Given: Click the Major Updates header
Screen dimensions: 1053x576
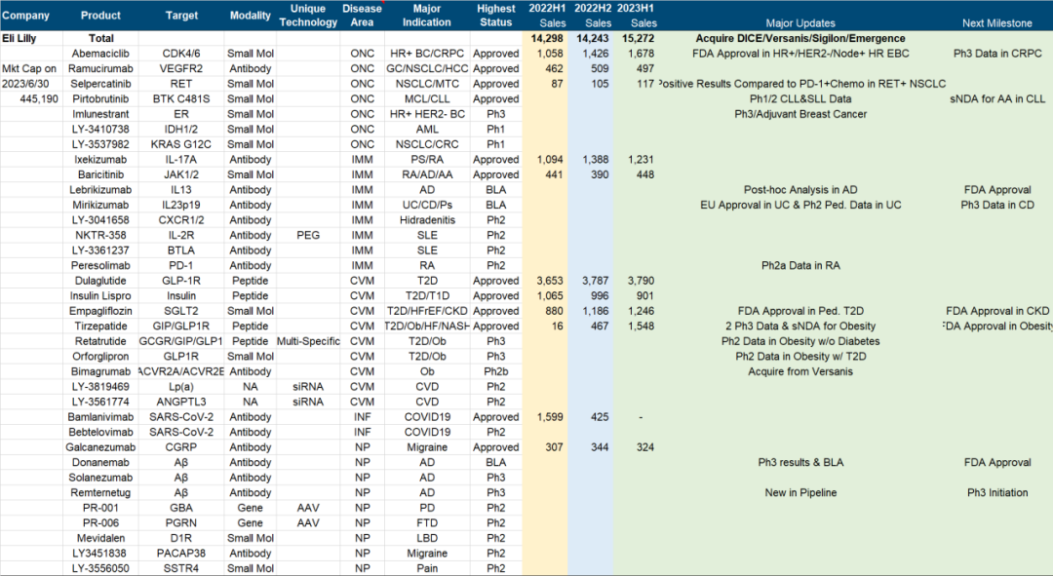Looking at the screenshot, I should tap(800, 22).
